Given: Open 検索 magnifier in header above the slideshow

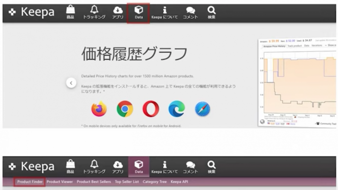Looking at the screenshot, I should pos(211,13).
